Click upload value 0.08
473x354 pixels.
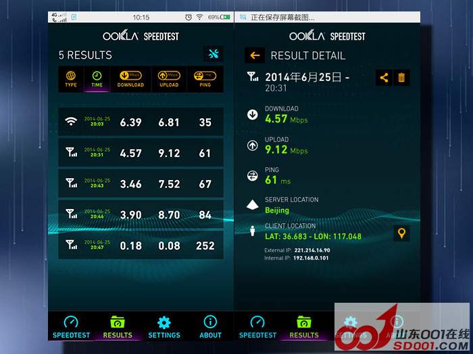(169, 245)
